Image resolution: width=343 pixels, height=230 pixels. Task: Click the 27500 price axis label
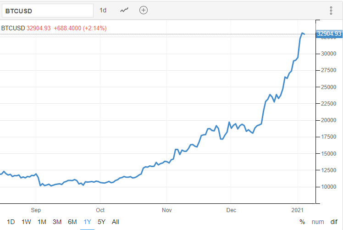(x=329, y=70)
